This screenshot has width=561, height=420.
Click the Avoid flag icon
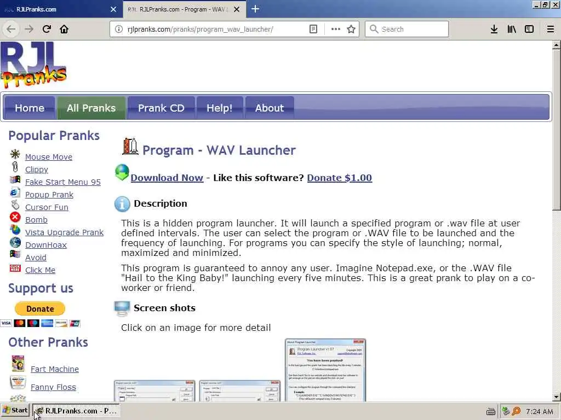(15, 254)
